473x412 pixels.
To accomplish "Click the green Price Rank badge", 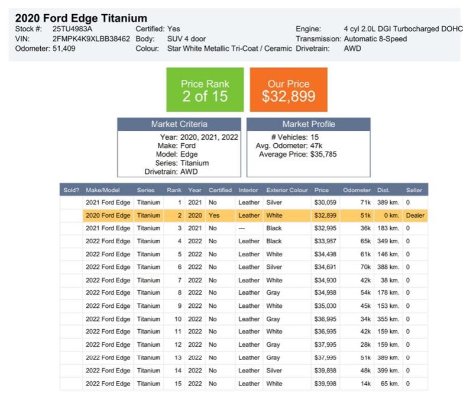I will (x=205, y=89).
